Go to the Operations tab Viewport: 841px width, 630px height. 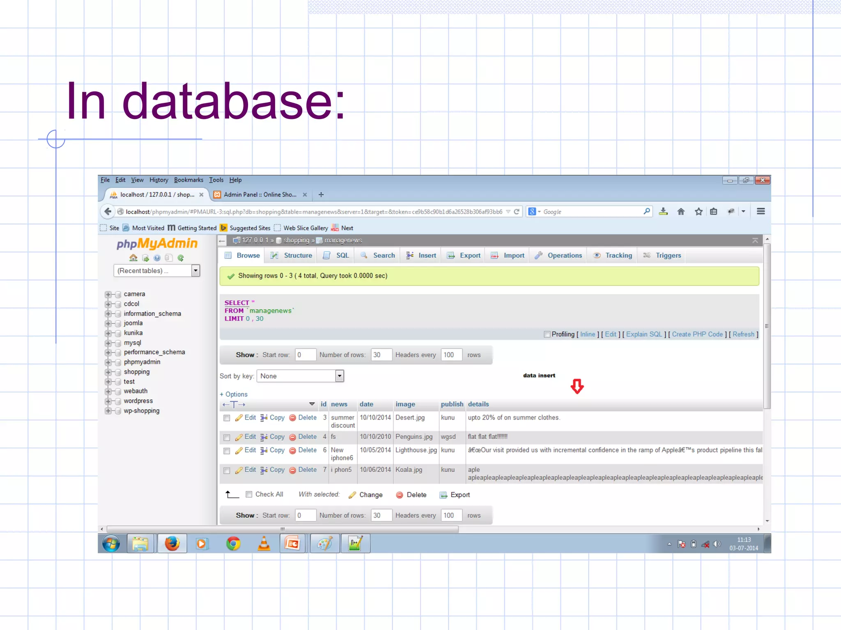pyautogui.click(x=558, y=255)
